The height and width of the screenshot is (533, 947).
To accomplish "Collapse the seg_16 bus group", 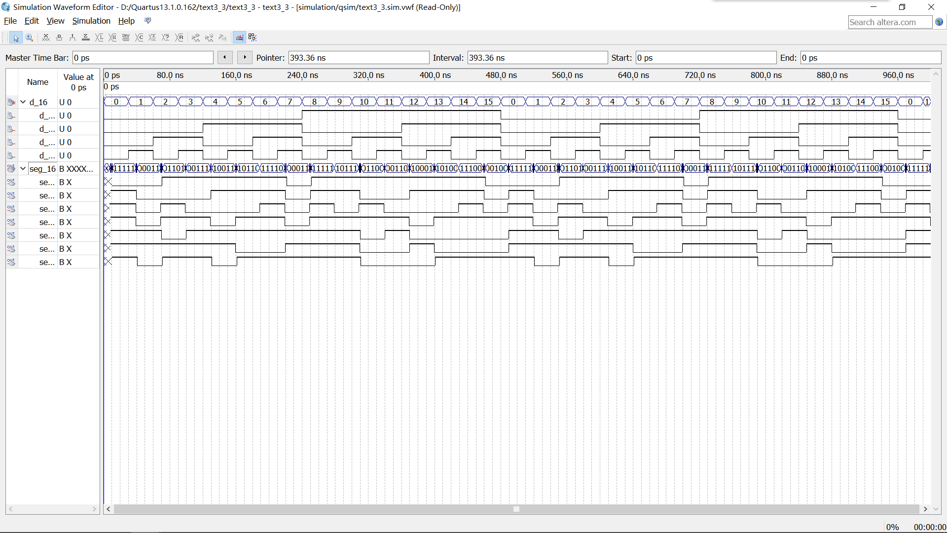I will click(x=23, y=169).
